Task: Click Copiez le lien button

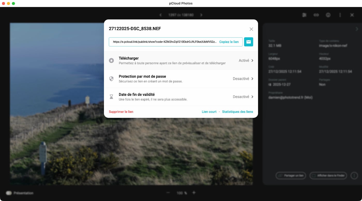Action: tap(229, 42)
